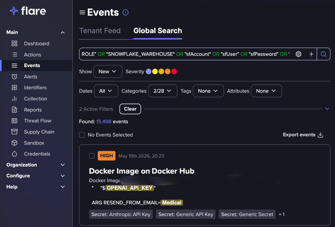The height and width of the screenshot is (227, 335).
Task: Click the highlighted Medical text
Action: 172,203
